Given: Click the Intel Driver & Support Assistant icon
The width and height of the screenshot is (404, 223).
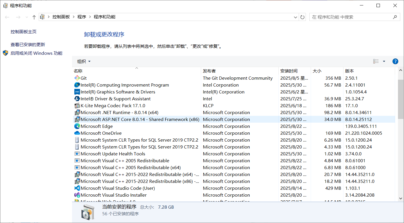Looking at the screenshot, I should tap(77, 99).
